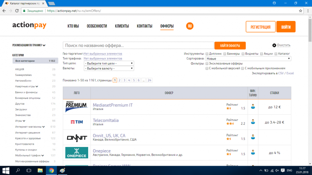Check the С мобильной версией filter

click(x=207, y=68)
